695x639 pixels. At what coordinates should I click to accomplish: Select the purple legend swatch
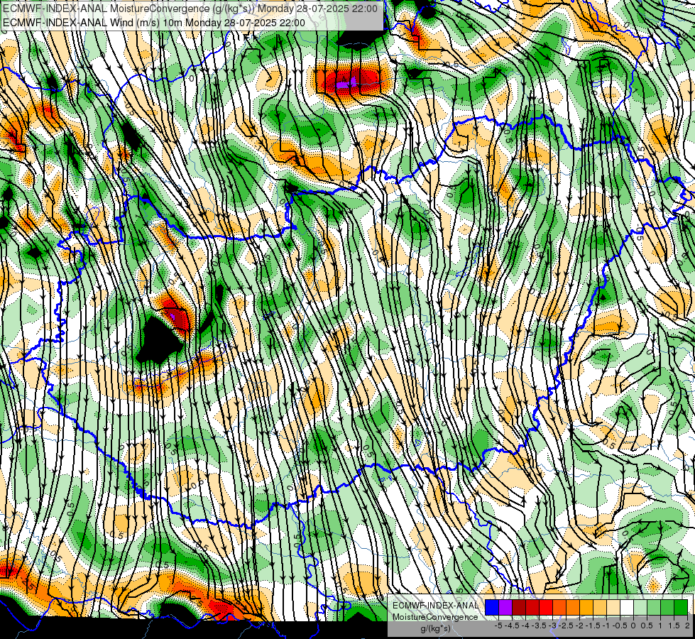coord(505,607)
